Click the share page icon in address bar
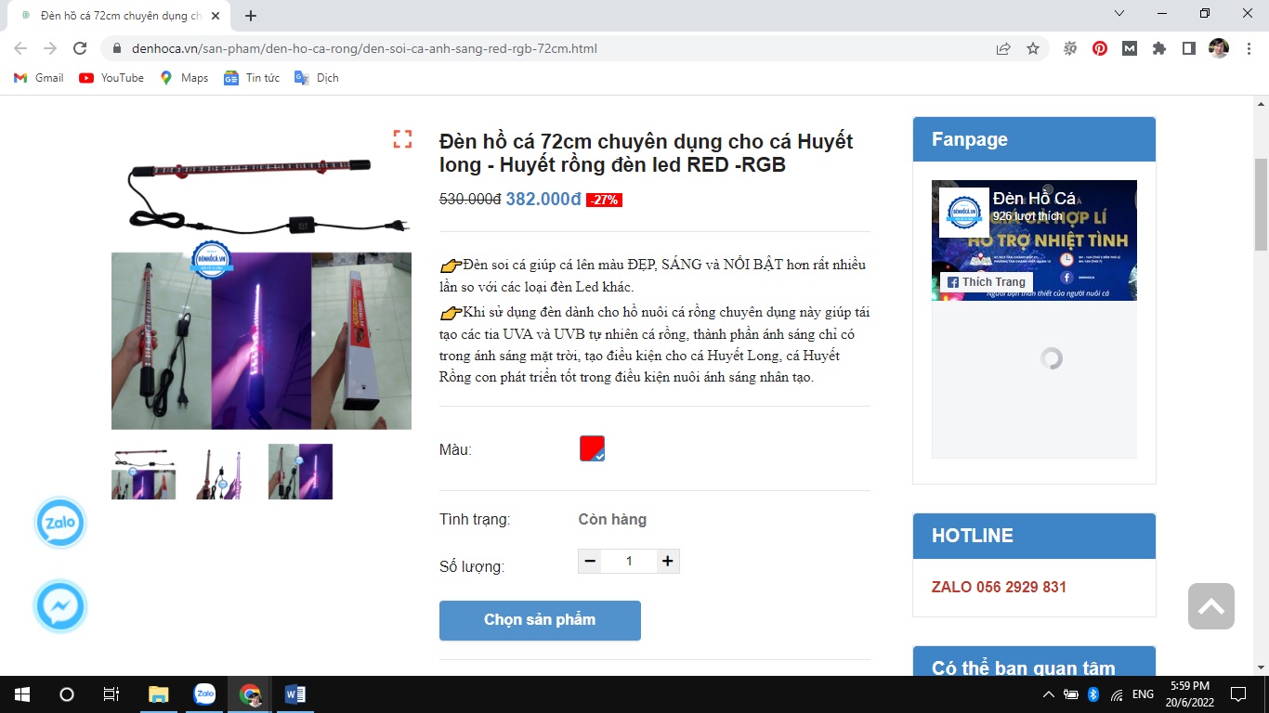This screenshot has width=1269, height=713. click(x=1003, y=48)
